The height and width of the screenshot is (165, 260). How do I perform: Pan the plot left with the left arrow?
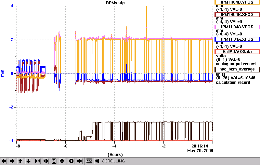[x=4, y=161]
